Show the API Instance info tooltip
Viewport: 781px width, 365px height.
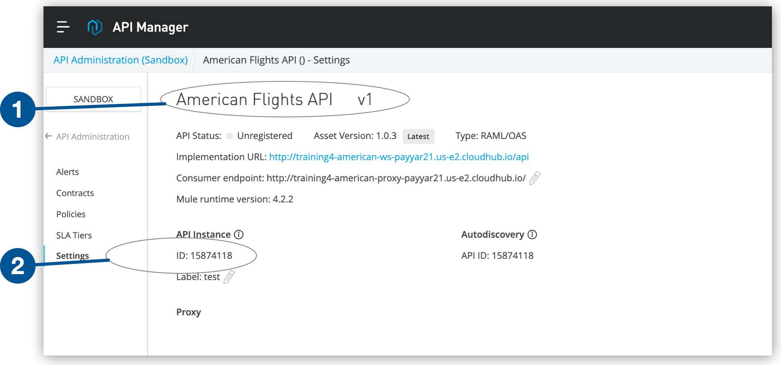239,234
